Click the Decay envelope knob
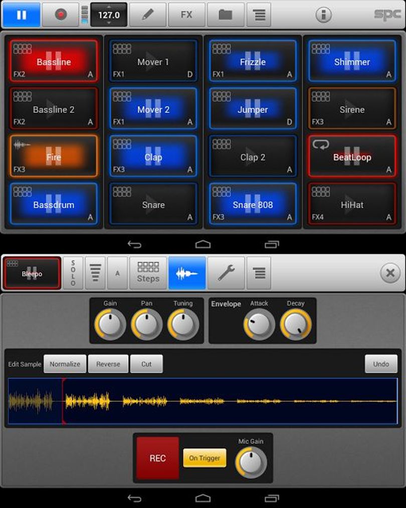 (x=296, y=324)
